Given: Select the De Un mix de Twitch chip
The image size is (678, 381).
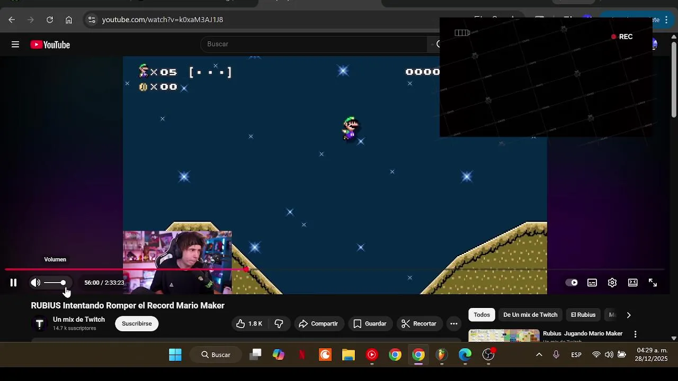Looking at the screenshot, I should click(x=530, y=315).
